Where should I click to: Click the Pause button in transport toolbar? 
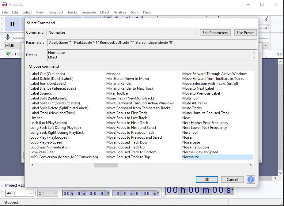(13, 24)
